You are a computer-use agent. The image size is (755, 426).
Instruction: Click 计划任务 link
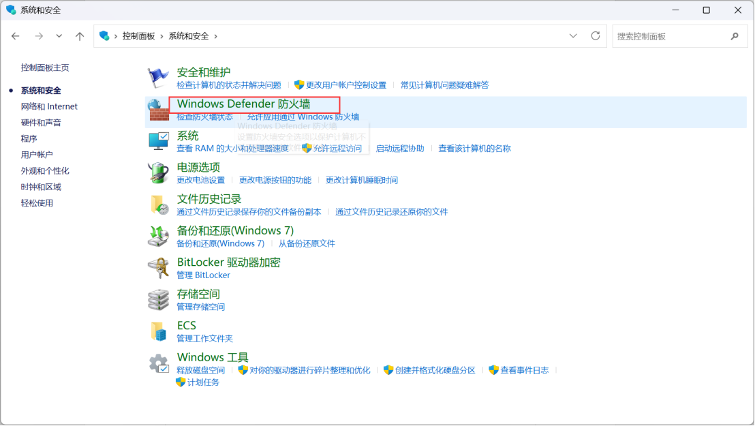pyautogui.click(x=203, y=382)
